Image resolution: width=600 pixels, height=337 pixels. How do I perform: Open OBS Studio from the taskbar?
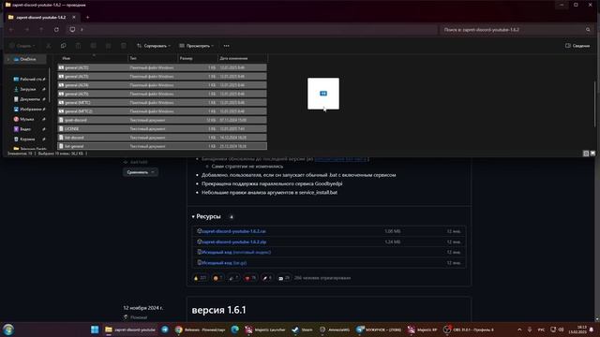coord(470,330)
